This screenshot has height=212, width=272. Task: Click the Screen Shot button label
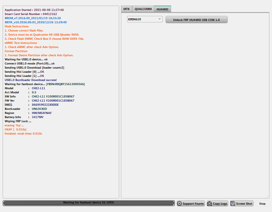tap(244, 204)
